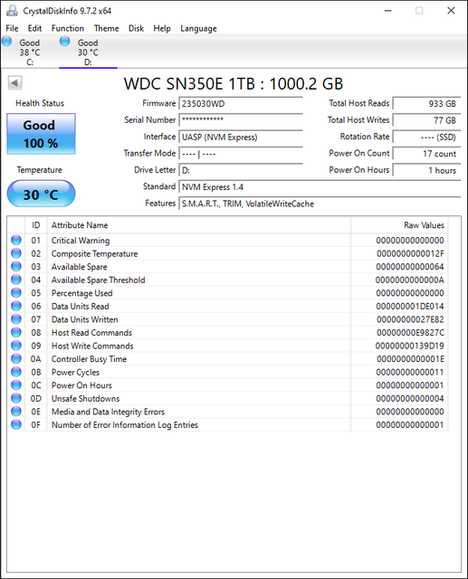Open the Function menu
The image size is (468, 579).
click(68, 28)
